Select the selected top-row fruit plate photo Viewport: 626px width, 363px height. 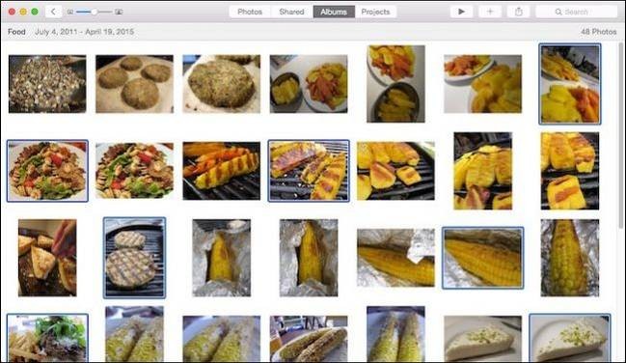(x=570, y=84)
